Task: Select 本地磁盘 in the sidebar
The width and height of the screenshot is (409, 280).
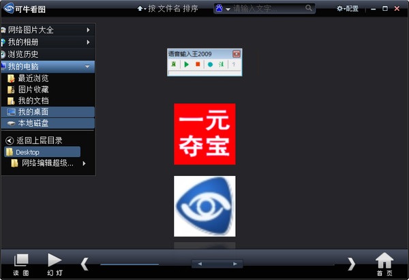Action: pos(48,123)
